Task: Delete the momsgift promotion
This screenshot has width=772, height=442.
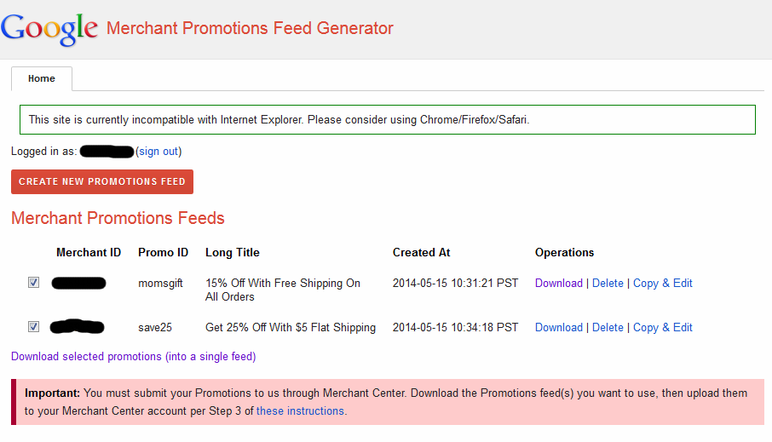Action: click(x=608, y=283)
